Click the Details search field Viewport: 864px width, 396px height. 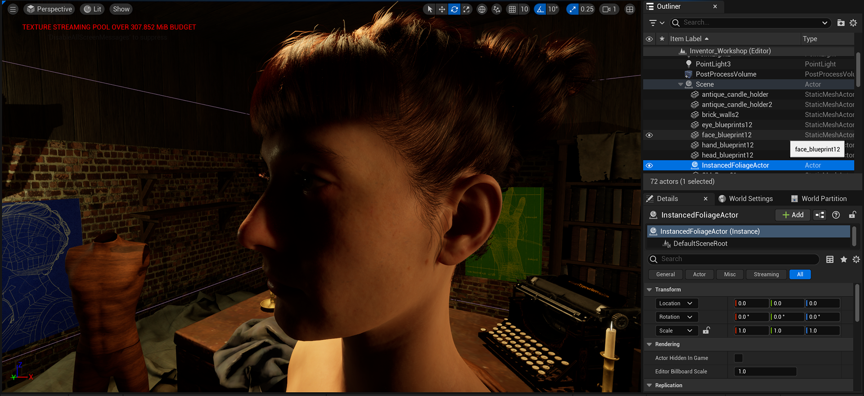[x=733, y=259]
